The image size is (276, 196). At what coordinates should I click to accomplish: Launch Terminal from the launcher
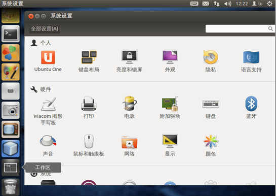[x=11, y=34]
